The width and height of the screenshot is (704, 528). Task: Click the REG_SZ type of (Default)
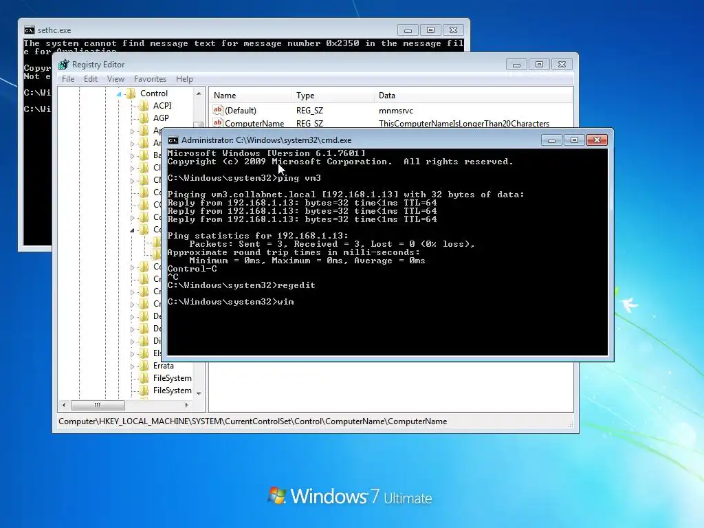(309, 111)
